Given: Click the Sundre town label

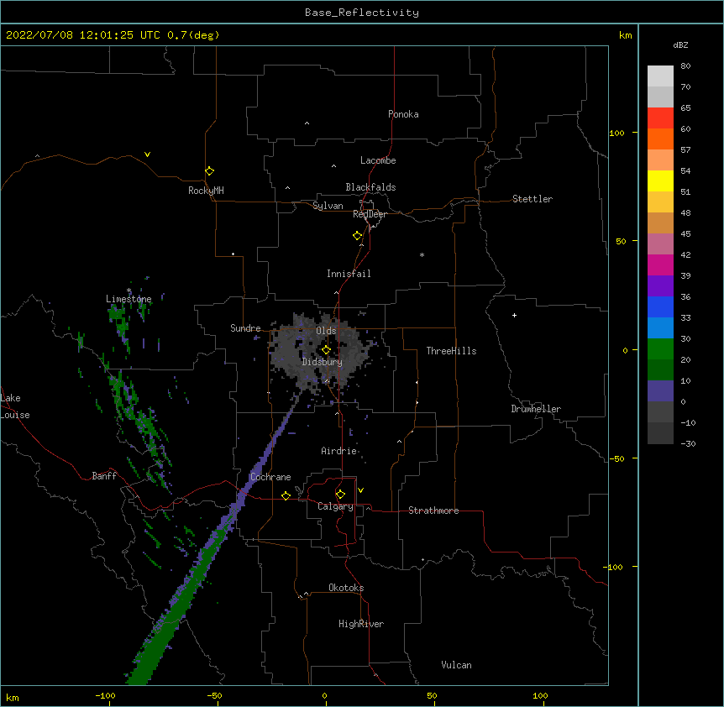Looking at the screenshot, I should [245, 328].
